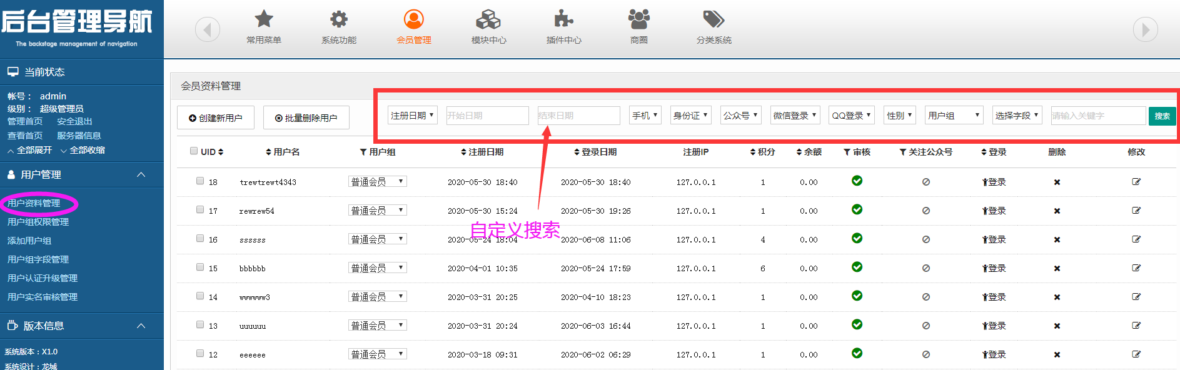
Task: Open 模块中心 cubes icon
Action: [488, 19]
